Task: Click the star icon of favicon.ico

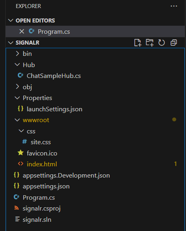Action: 21,153
